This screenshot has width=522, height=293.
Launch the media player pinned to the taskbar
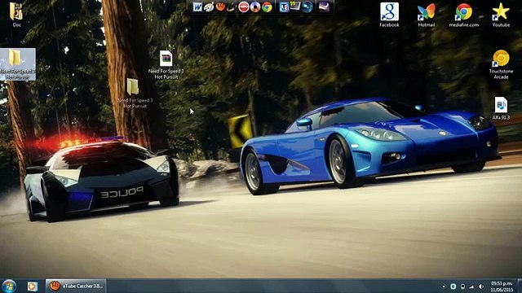33,286
